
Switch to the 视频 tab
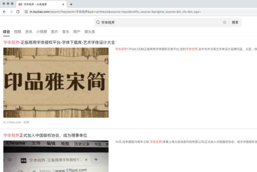(18, 32)
